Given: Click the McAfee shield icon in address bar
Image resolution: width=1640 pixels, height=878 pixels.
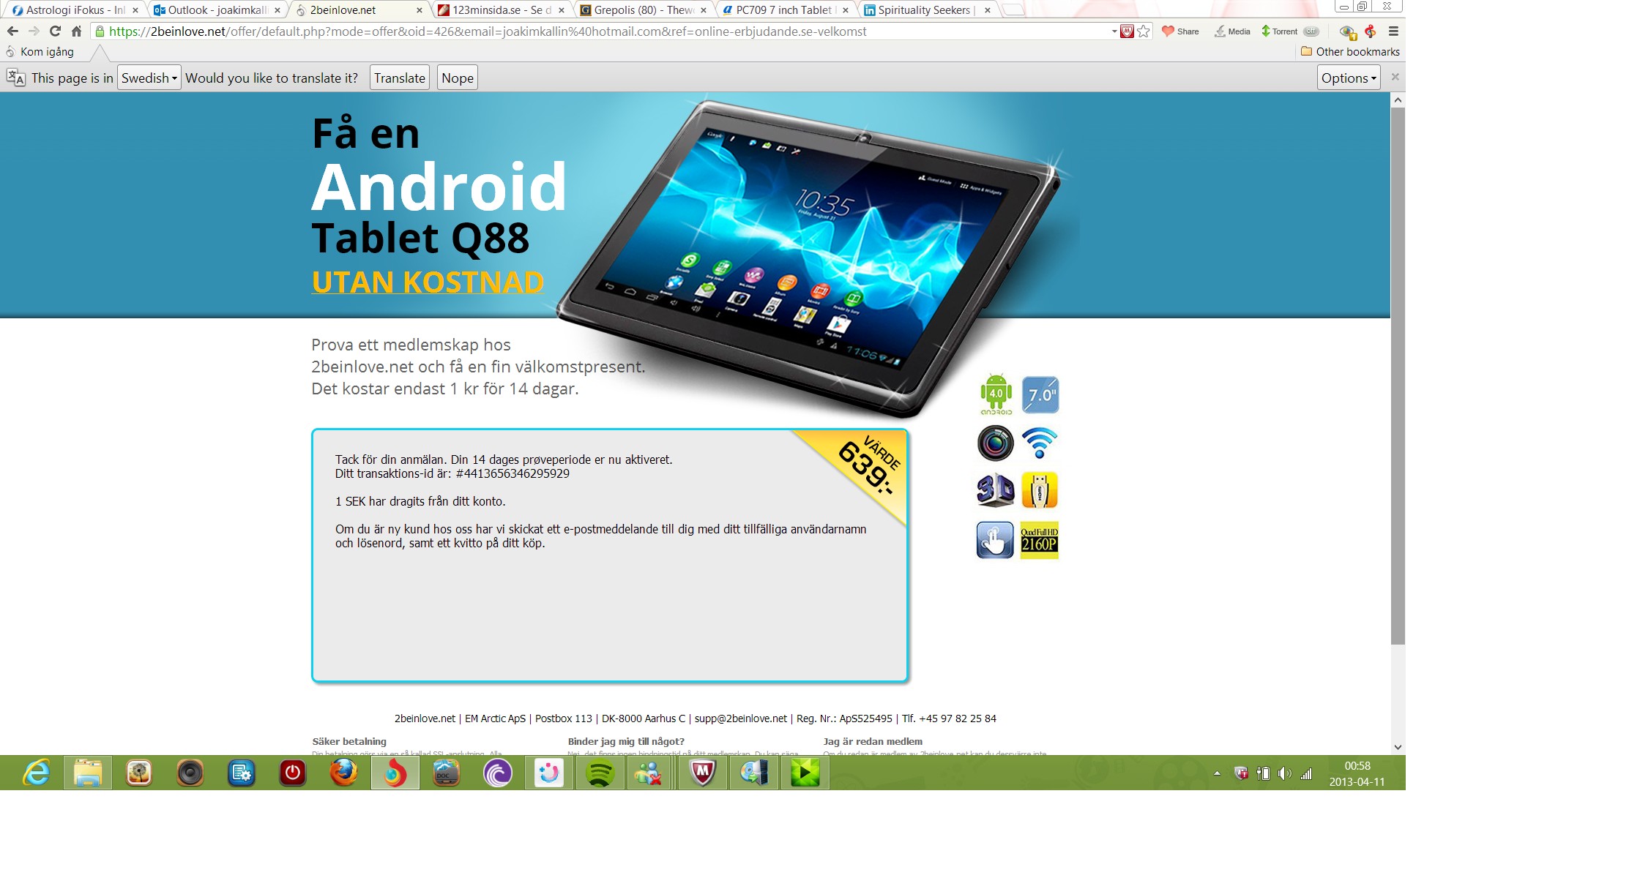Looking at the screenshot, I should (1127, 31).
